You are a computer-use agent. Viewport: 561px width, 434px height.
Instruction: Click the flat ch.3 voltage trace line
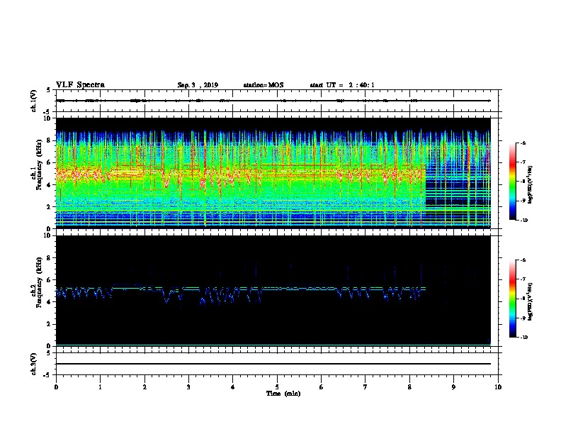pyautogui.click(x=273, y=364)
